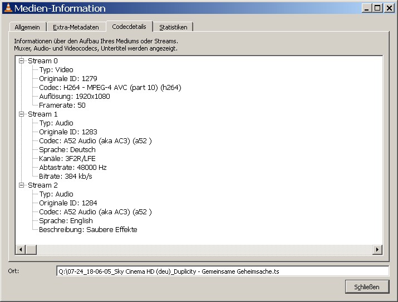Open the Statistiken tab
Viewport: 398px width, 302px height.
(x=173, y=27)
